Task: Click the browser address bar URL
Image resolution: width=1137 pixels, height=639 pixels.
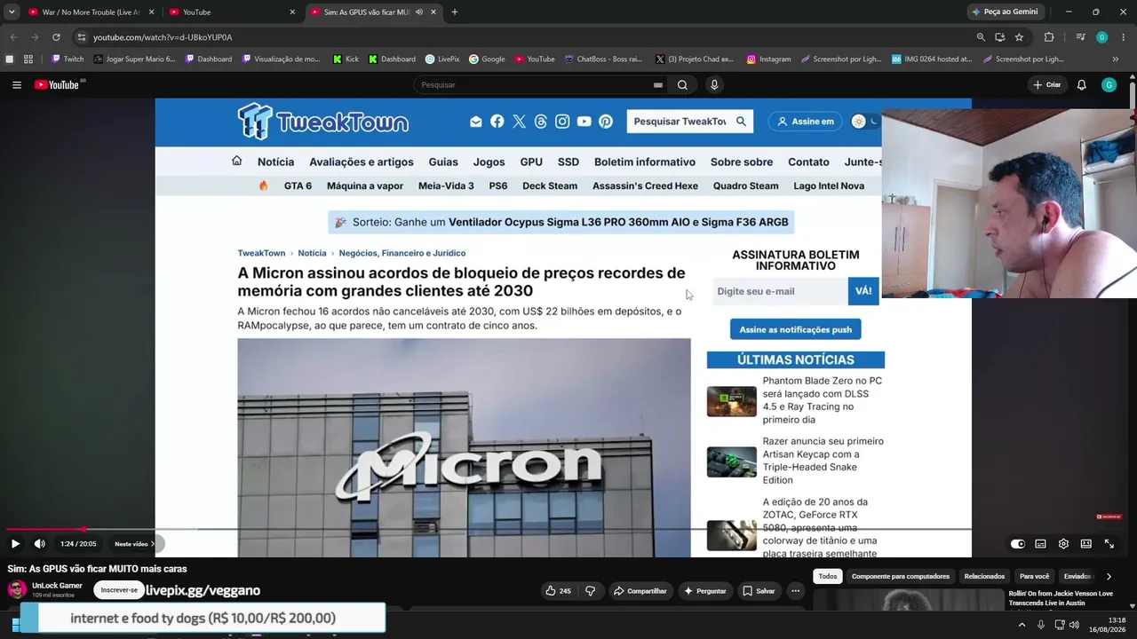Action: tap(163, 37)
